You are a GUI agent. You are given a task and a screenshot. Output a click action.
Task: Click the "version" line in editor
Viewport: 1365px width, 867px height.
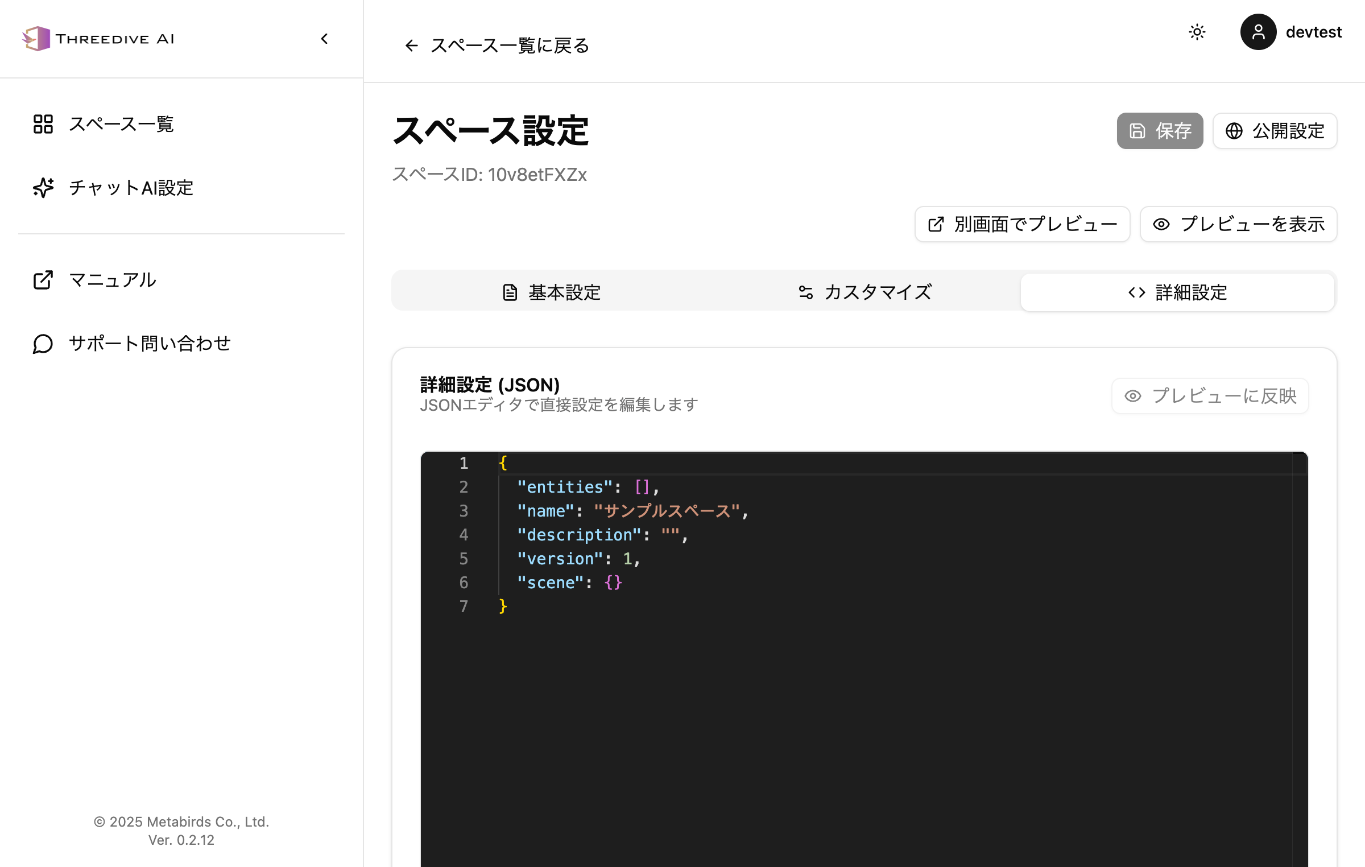tap(579, 559)
